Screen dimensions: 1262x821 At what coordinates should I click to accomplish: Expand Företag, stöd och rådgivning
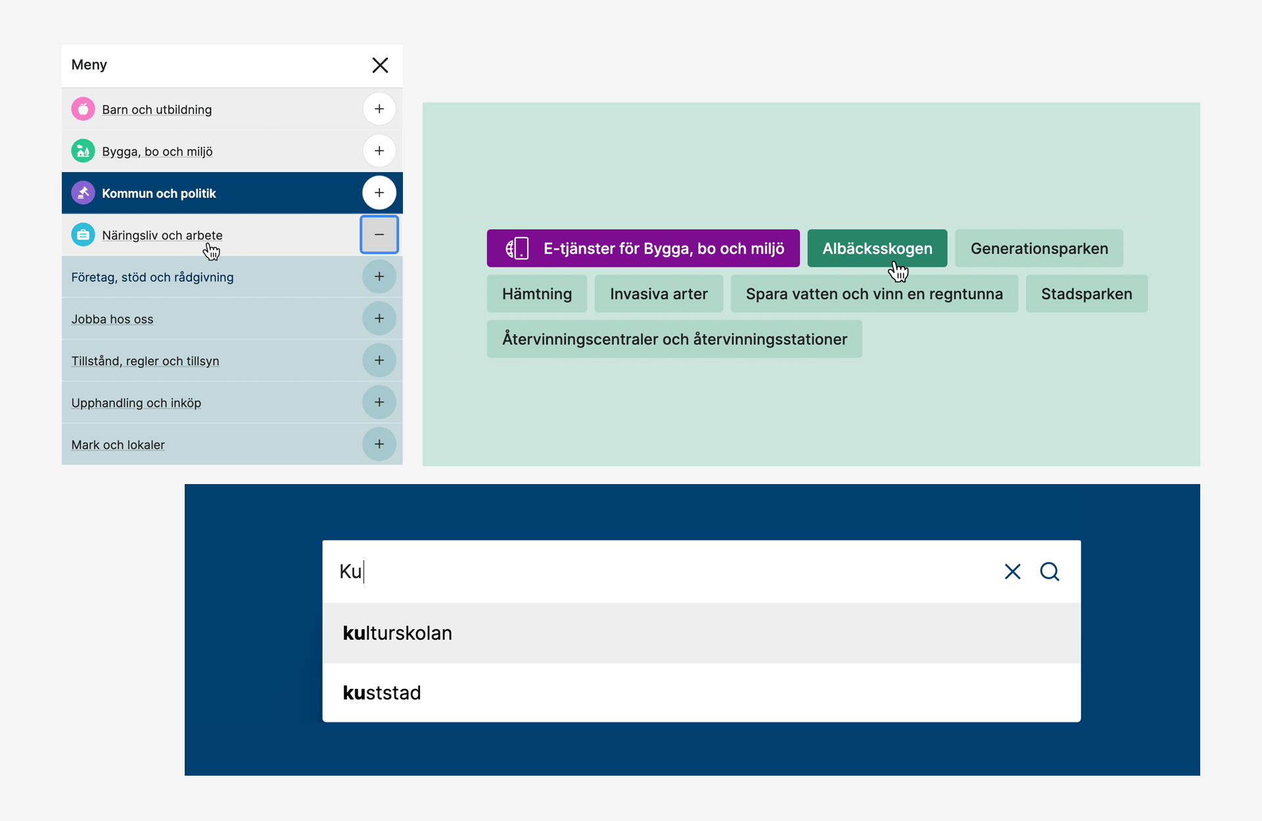(x=379, y=277)
